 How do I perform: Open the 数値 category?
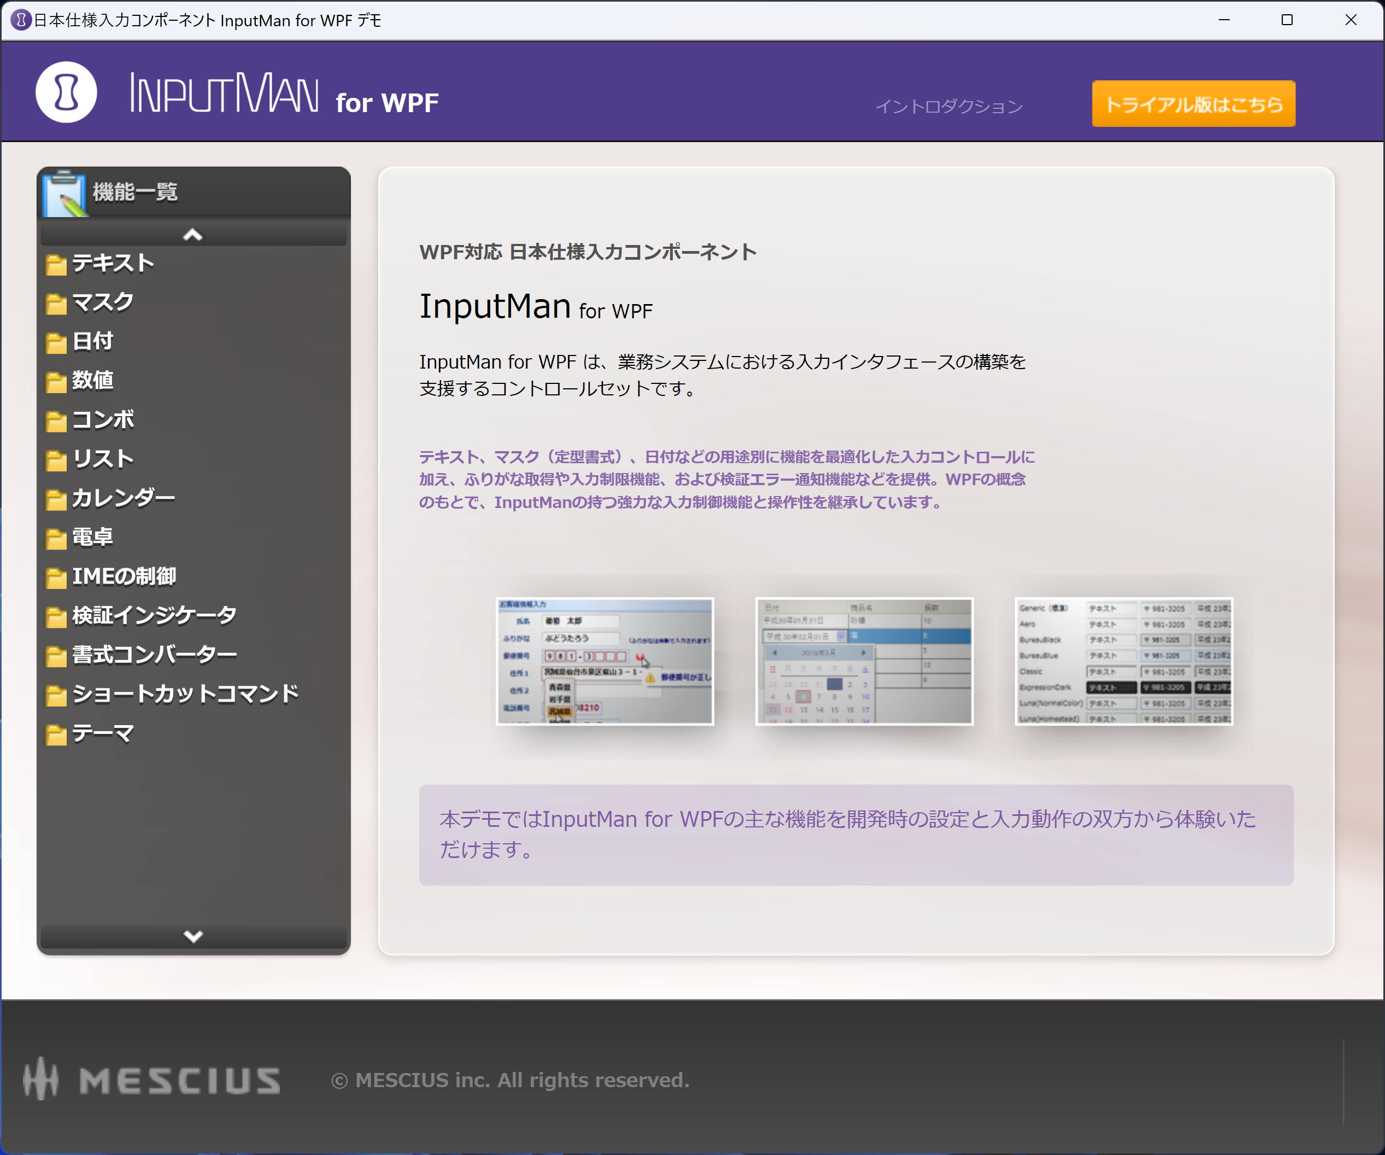tap(92, 380)
